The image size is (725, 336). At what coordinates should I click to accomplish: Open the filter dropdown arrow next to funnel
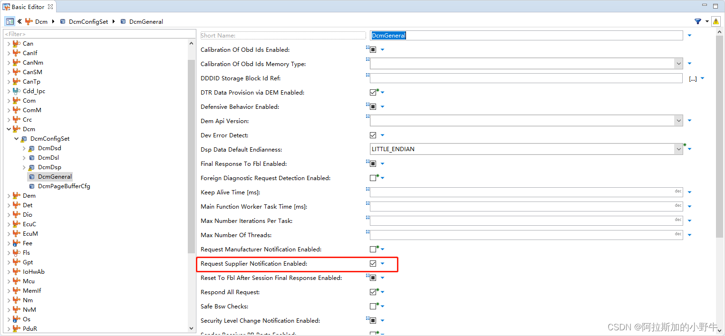click(707, 21)
